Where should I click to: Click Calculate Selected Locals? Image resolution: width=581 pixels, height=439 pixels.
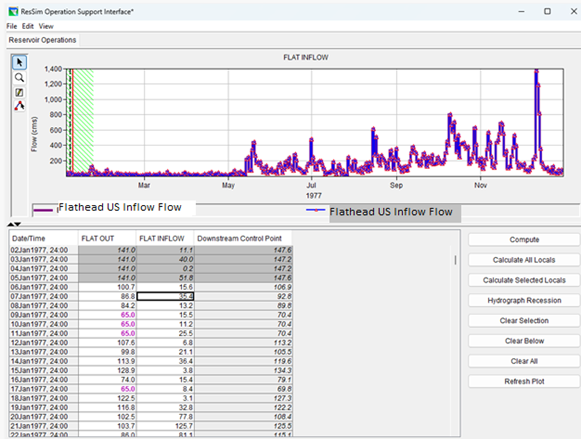524,281
